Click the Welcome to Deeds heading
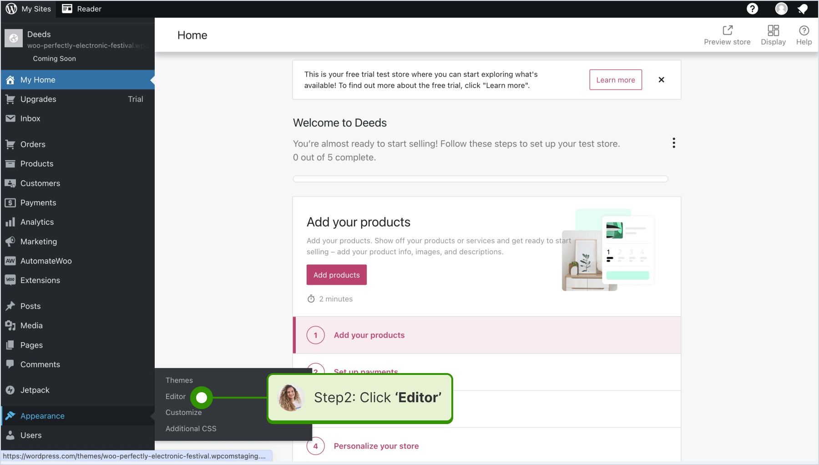This screenshot has height=465, width=819. point(340,123)
